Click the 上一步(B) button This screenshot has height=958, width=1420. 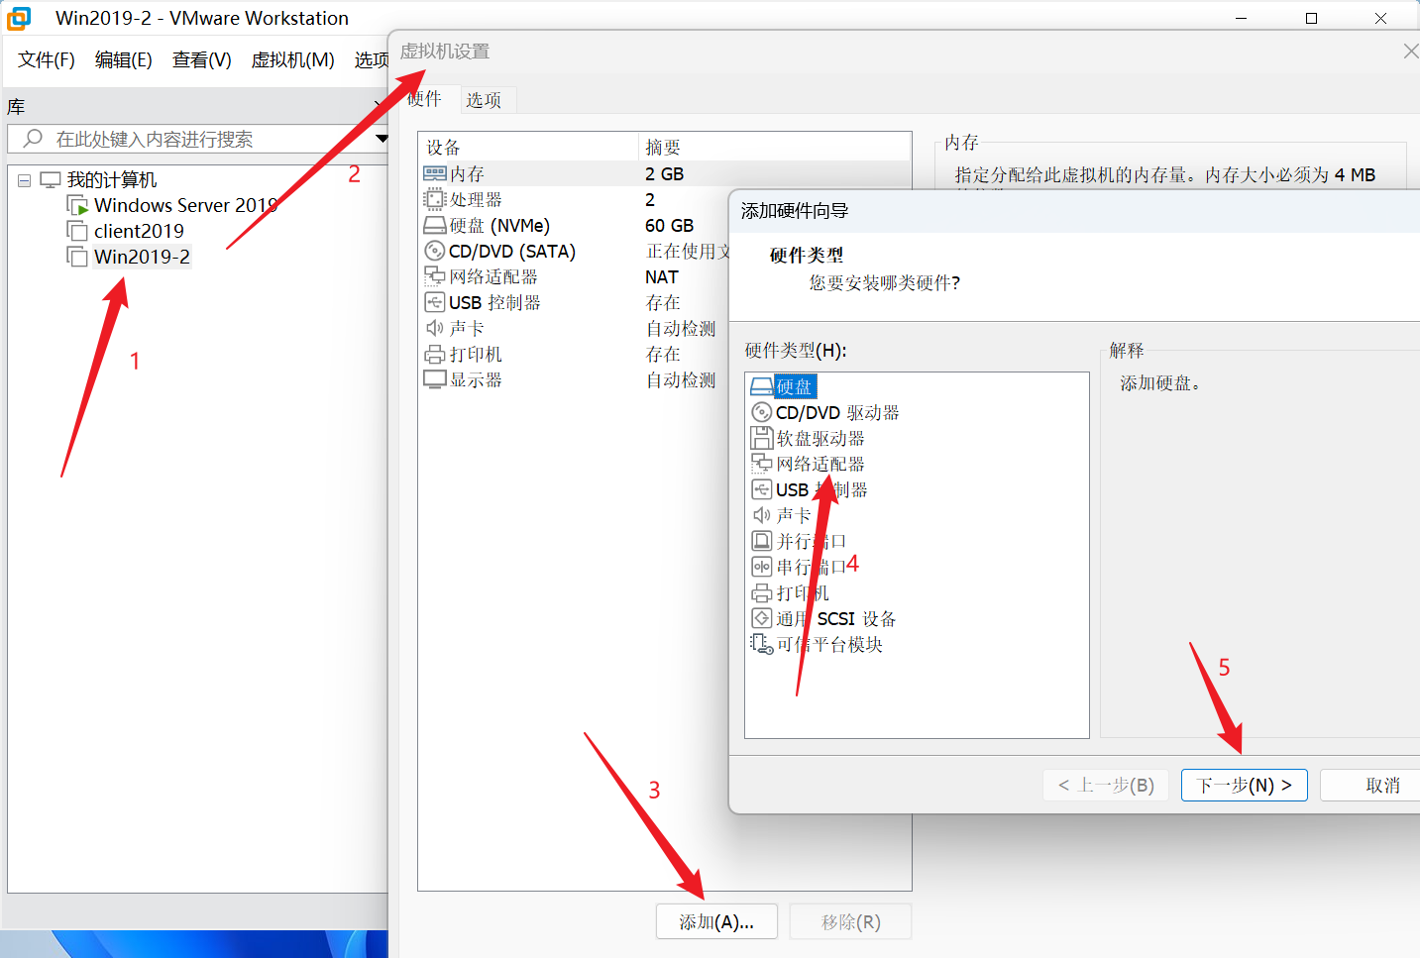tap(1106, 786)
